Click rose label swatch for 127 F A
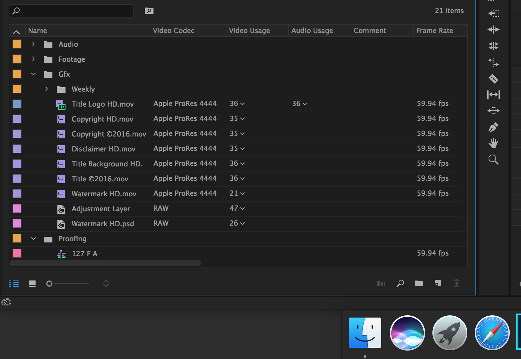Screen dimensions: 521x359 point(17,253)
